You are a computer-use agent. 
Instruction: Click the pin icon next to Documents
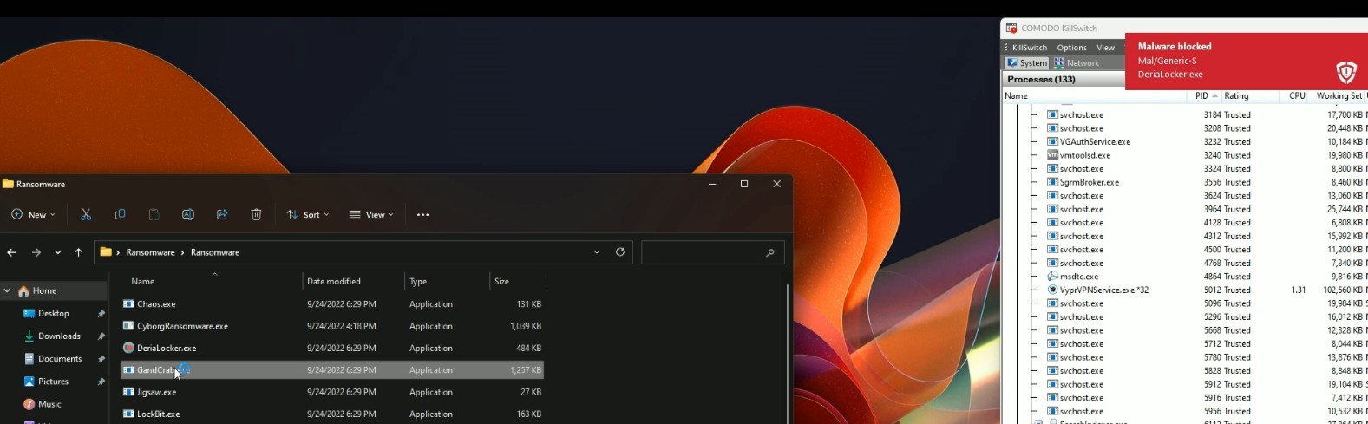tap(101, 359)
